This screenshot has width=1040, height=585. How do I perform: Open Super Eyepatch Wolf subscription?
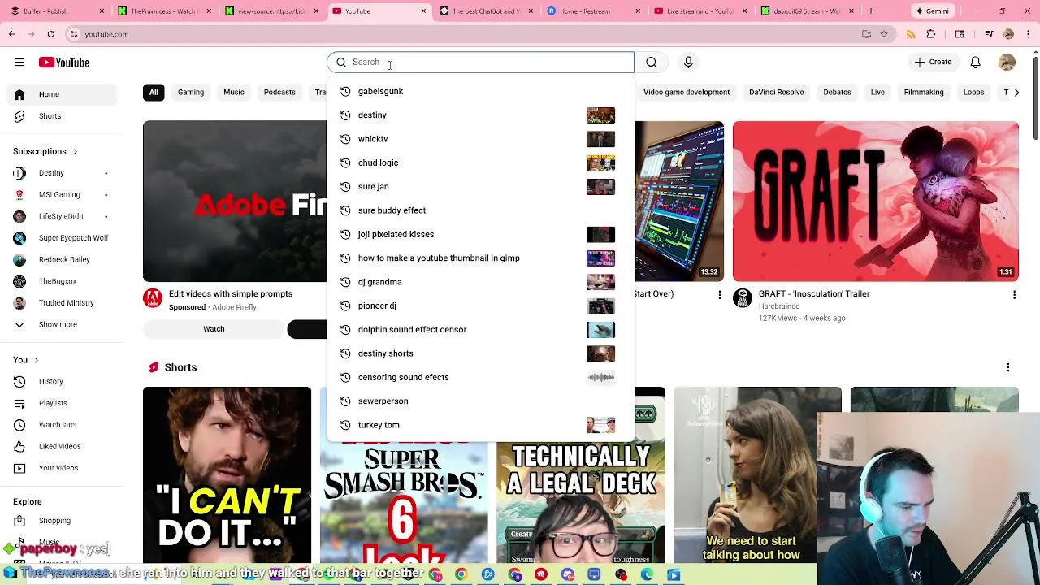[x=62, y=238]
